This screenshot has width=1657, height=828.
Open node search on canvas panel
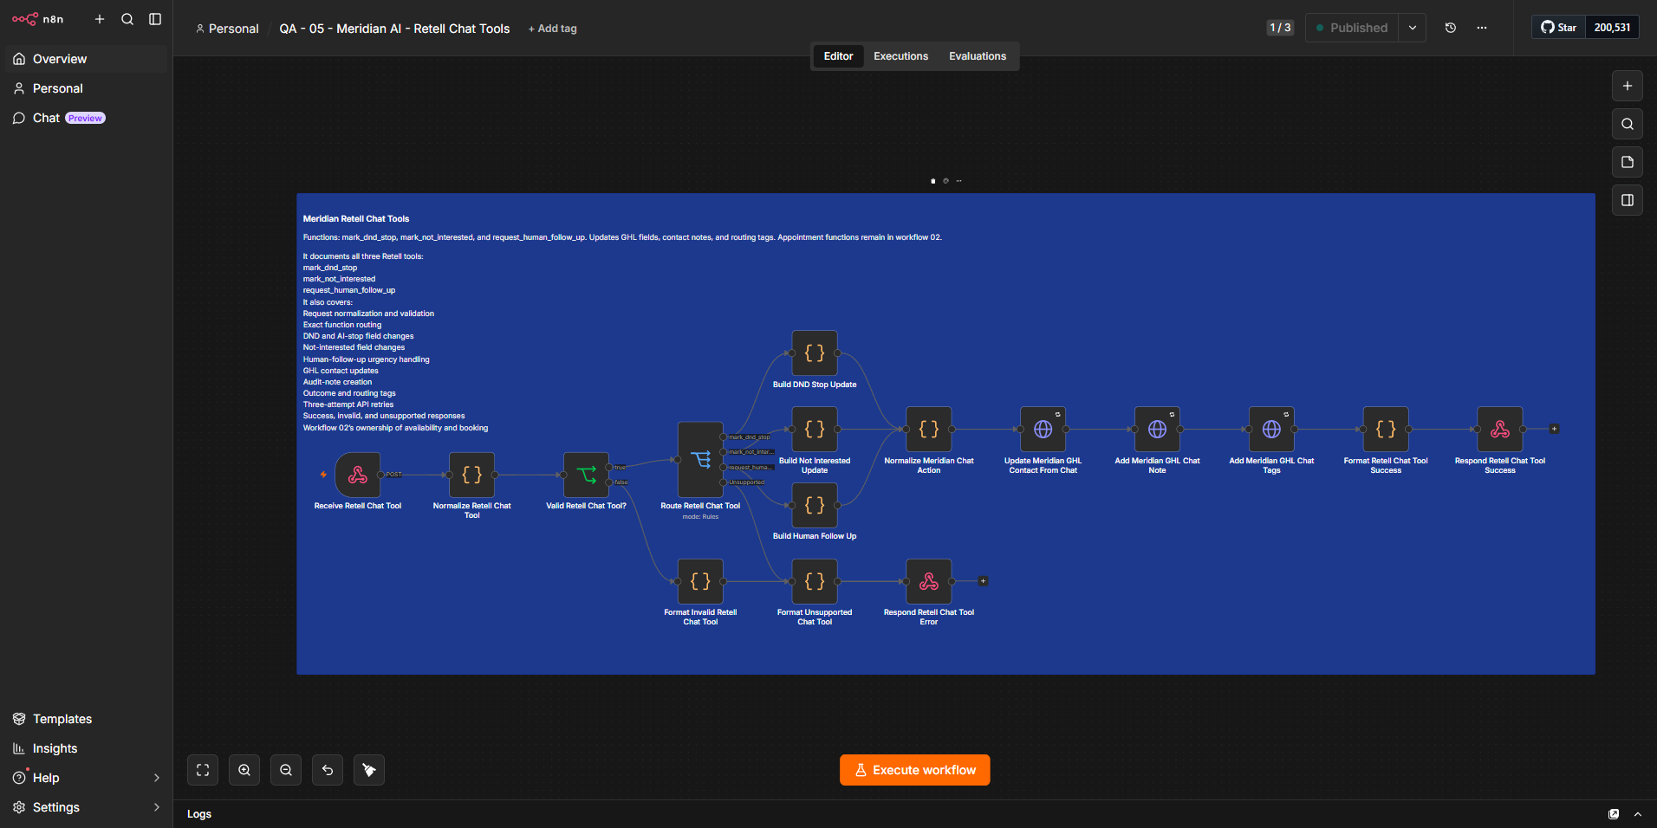pyautogui.click(x=1628, y=124)
